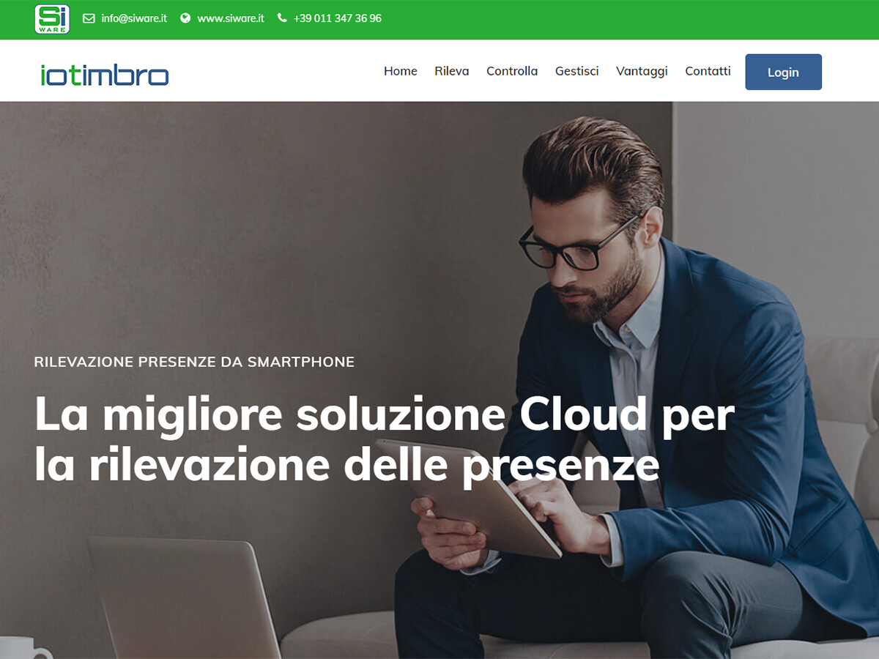Click the blue Login button

click(x=784, y=72)
